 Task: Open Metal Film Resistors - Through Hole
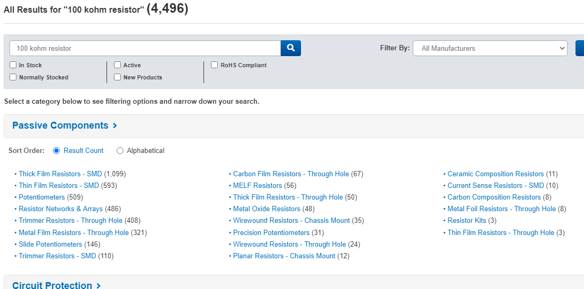[74, 232]
